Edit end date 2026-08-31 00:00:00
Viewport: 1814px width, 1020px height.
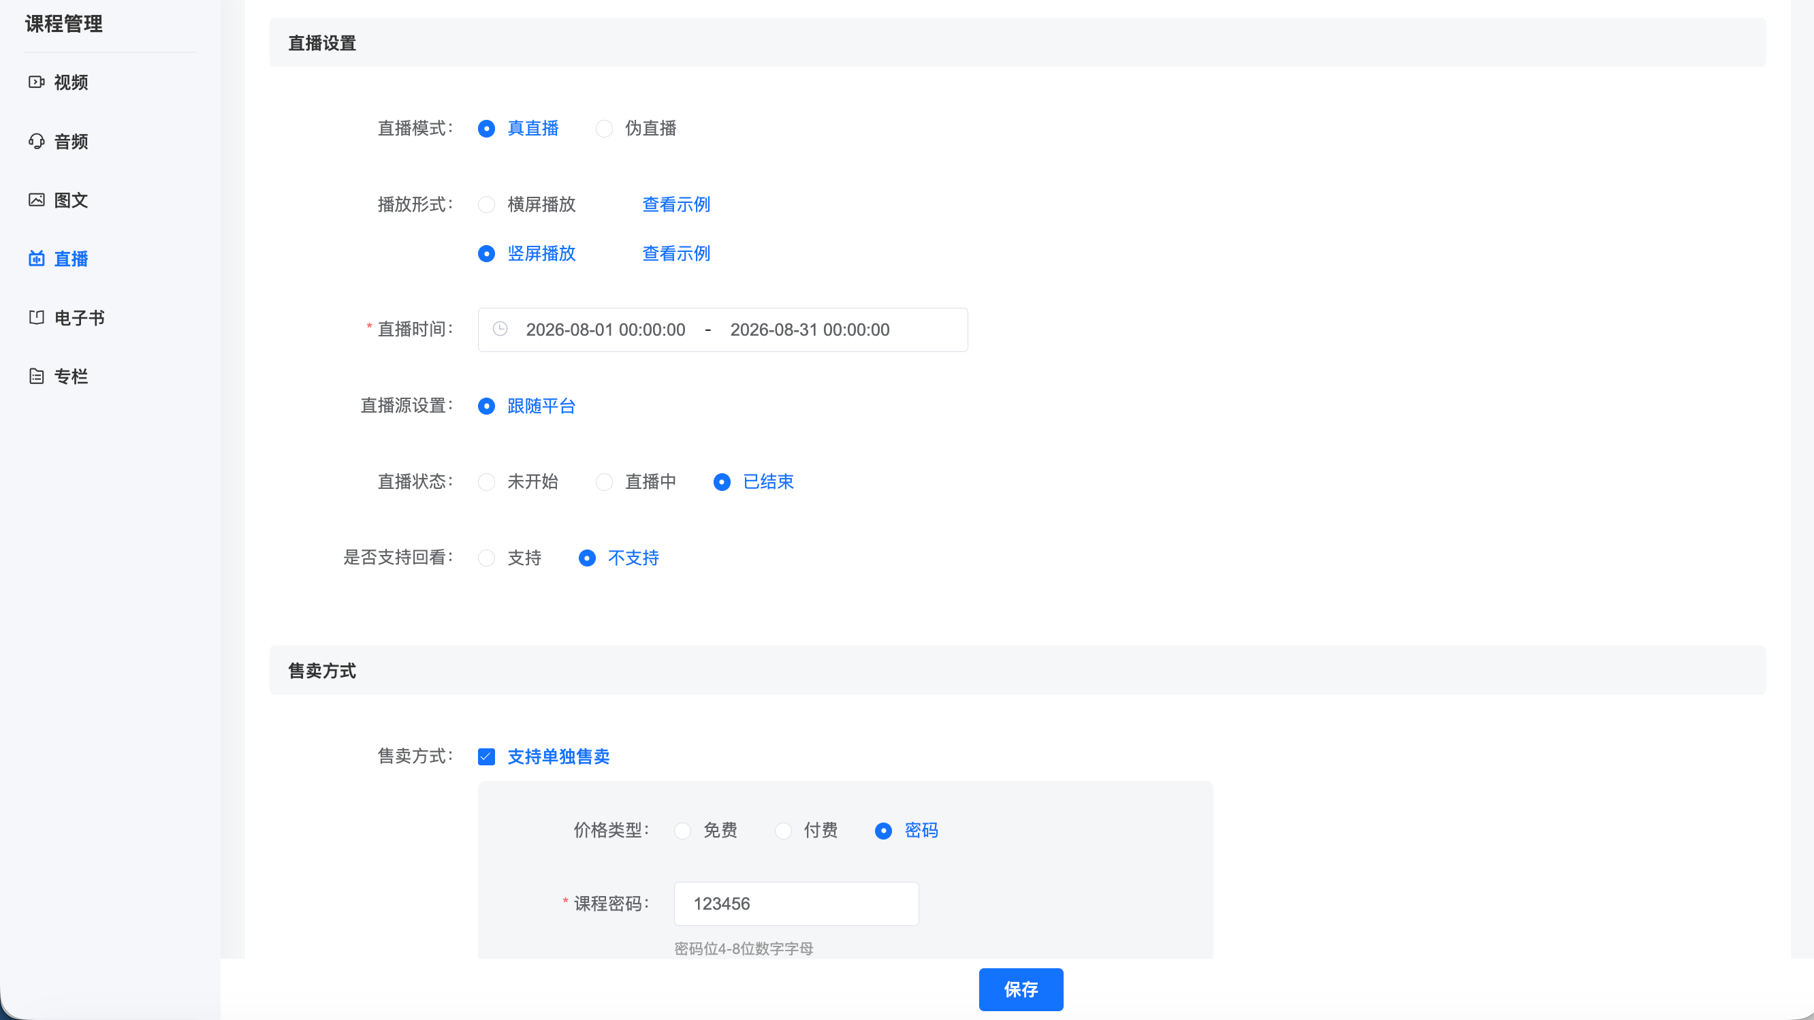tap(810, 330)
